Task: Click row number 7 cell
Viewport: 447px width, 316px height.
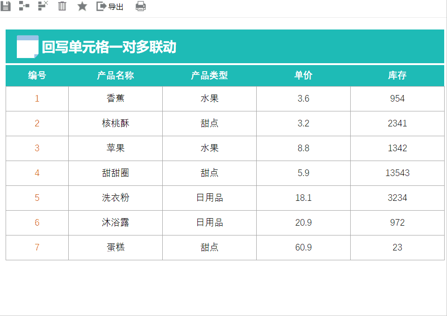Action: pyautogui.click(x=37, y=248)
